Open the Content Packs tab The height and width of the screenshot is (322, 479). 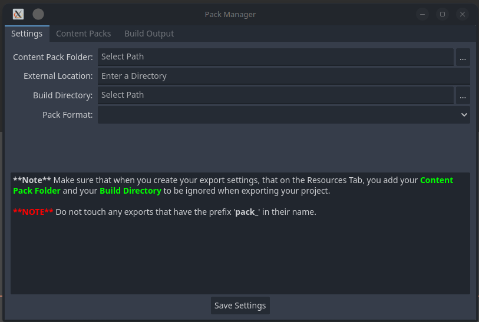pos(84,34)
